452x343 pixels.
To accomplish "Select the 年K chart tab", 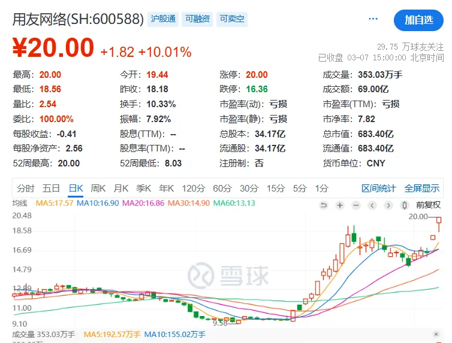I will [166, 189].
